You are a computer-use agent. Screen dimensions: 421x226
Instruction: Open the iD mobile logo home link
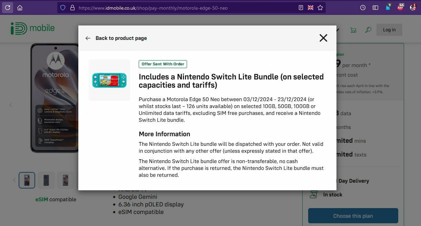coord(33,28)
